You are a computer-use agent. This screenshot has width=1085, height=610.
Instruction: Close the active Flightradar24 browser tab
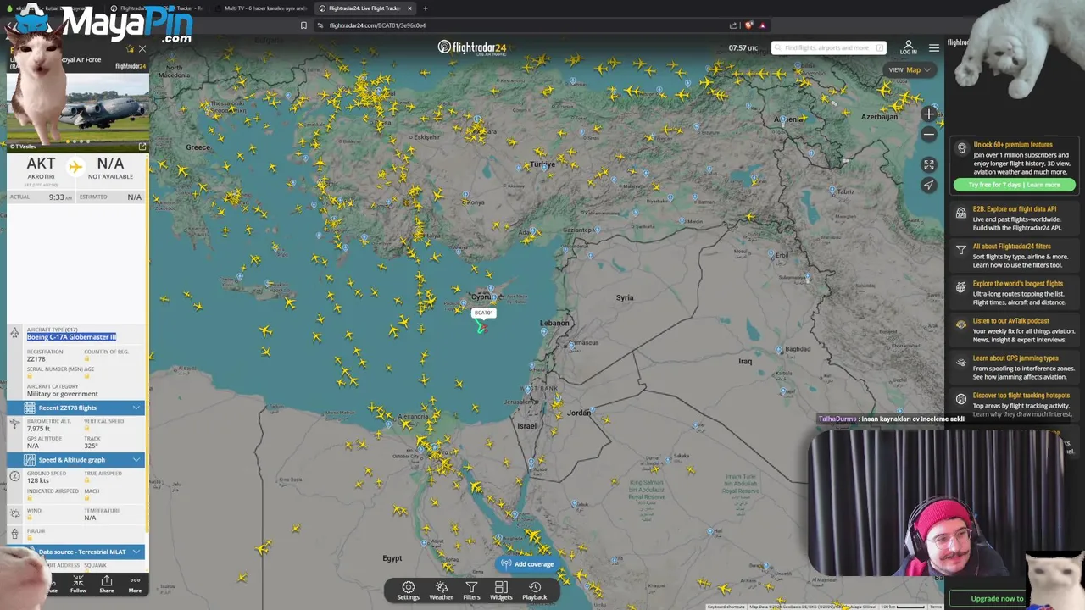point(409,8)
